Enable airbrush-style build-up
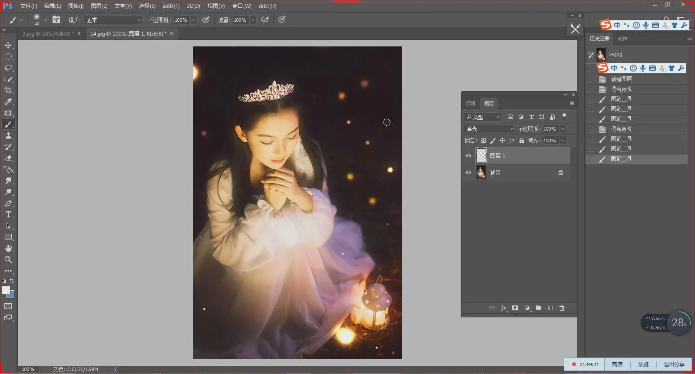This screenshot has width=695, height=374. (265, 20)
